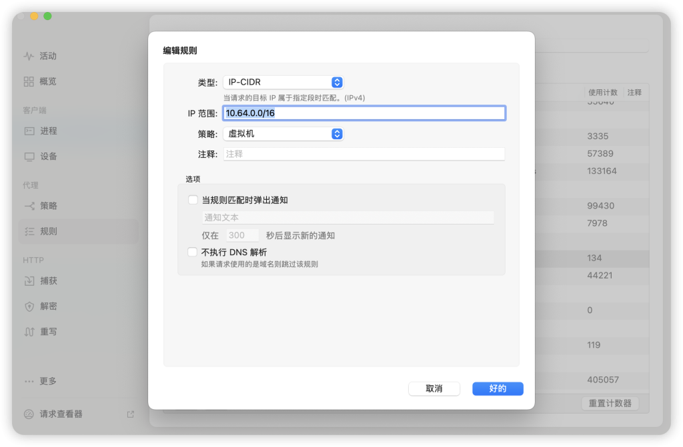Enable 当规则匹配时弹出通知 checkbox
Screen dimensions: 683x447
click(x=193, y=200)
